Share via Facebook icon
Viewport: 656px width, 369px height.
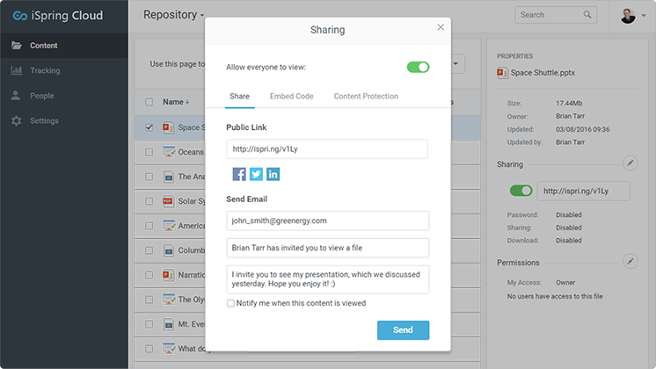pyautogui.click(x=239, y=174)
